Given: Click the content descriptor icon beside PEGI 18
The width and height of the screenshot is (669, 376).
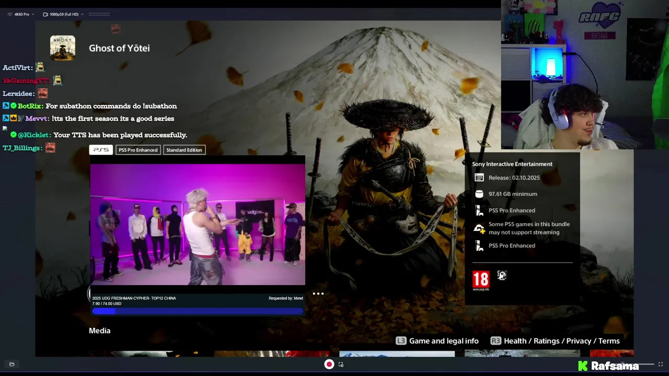Looking at the screenshot, I should click(x=502, y=275).
